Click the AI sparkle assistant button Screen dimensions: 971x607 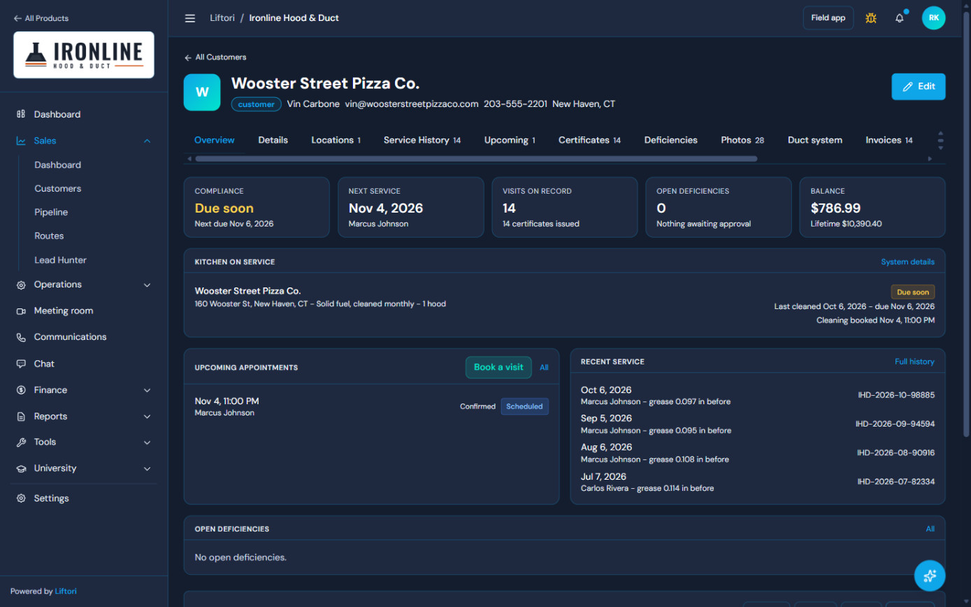930,576
